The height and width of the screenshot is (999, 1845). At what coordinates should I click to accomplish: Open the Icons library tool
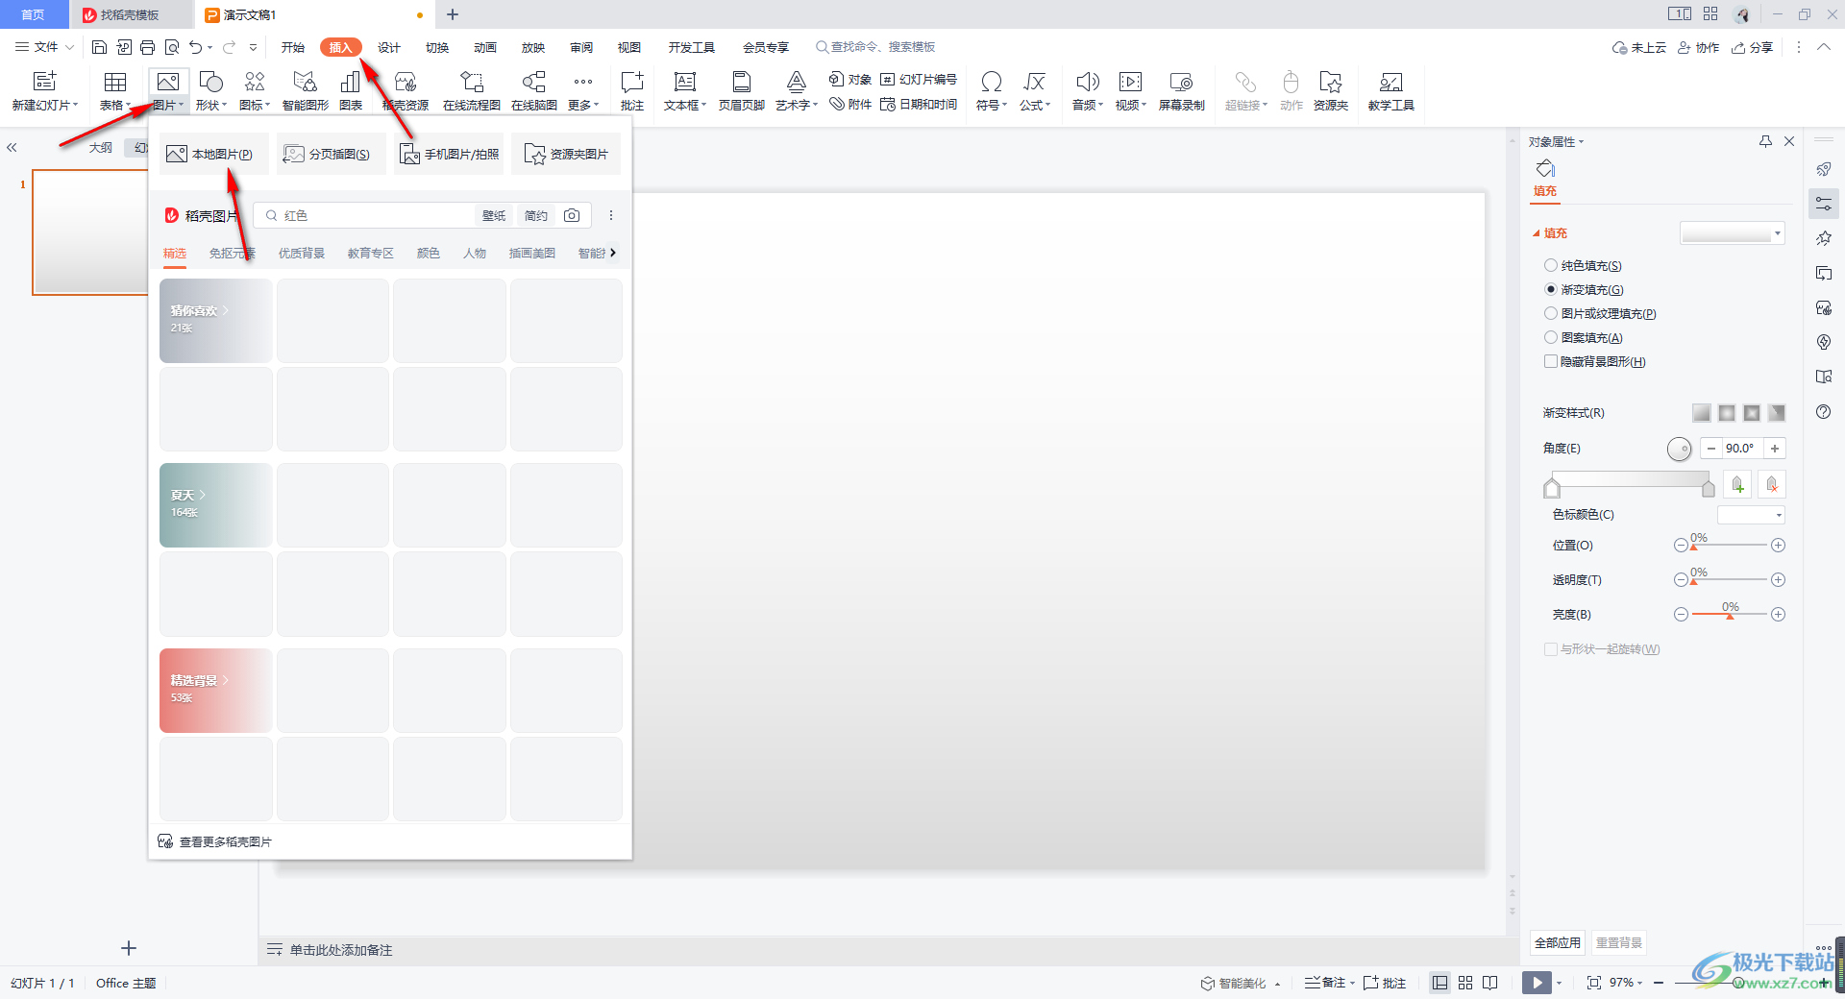[x=255, y=90]
